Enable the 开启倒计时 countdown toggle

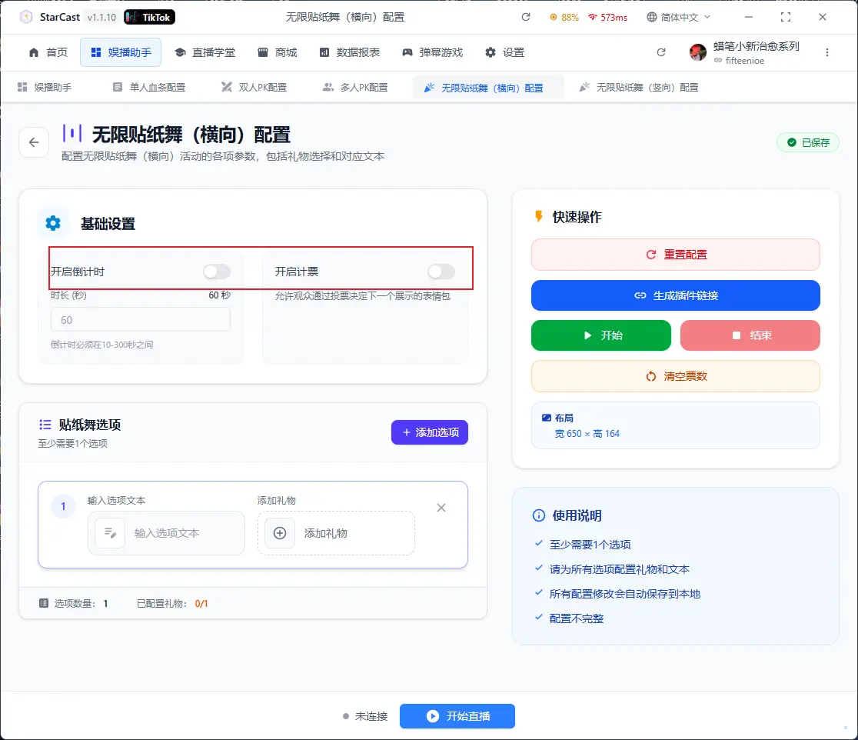[217, 272]
